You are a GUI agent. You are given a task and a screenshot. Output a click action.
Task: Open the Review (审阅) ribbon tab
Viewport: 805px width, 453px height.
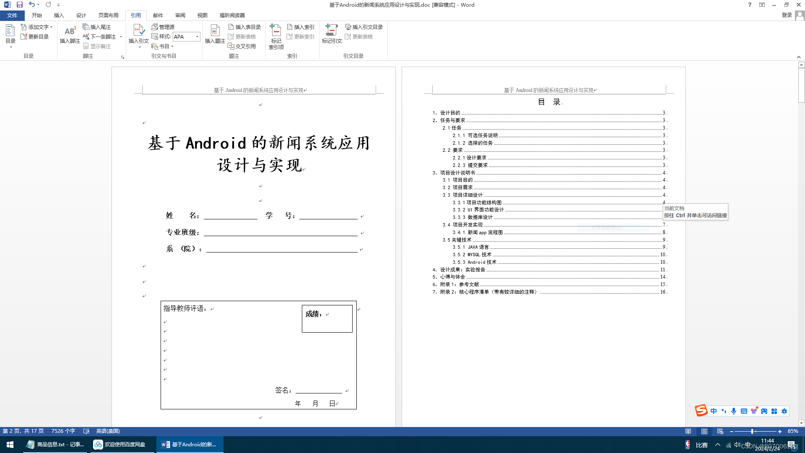click(x=180, y=16)
